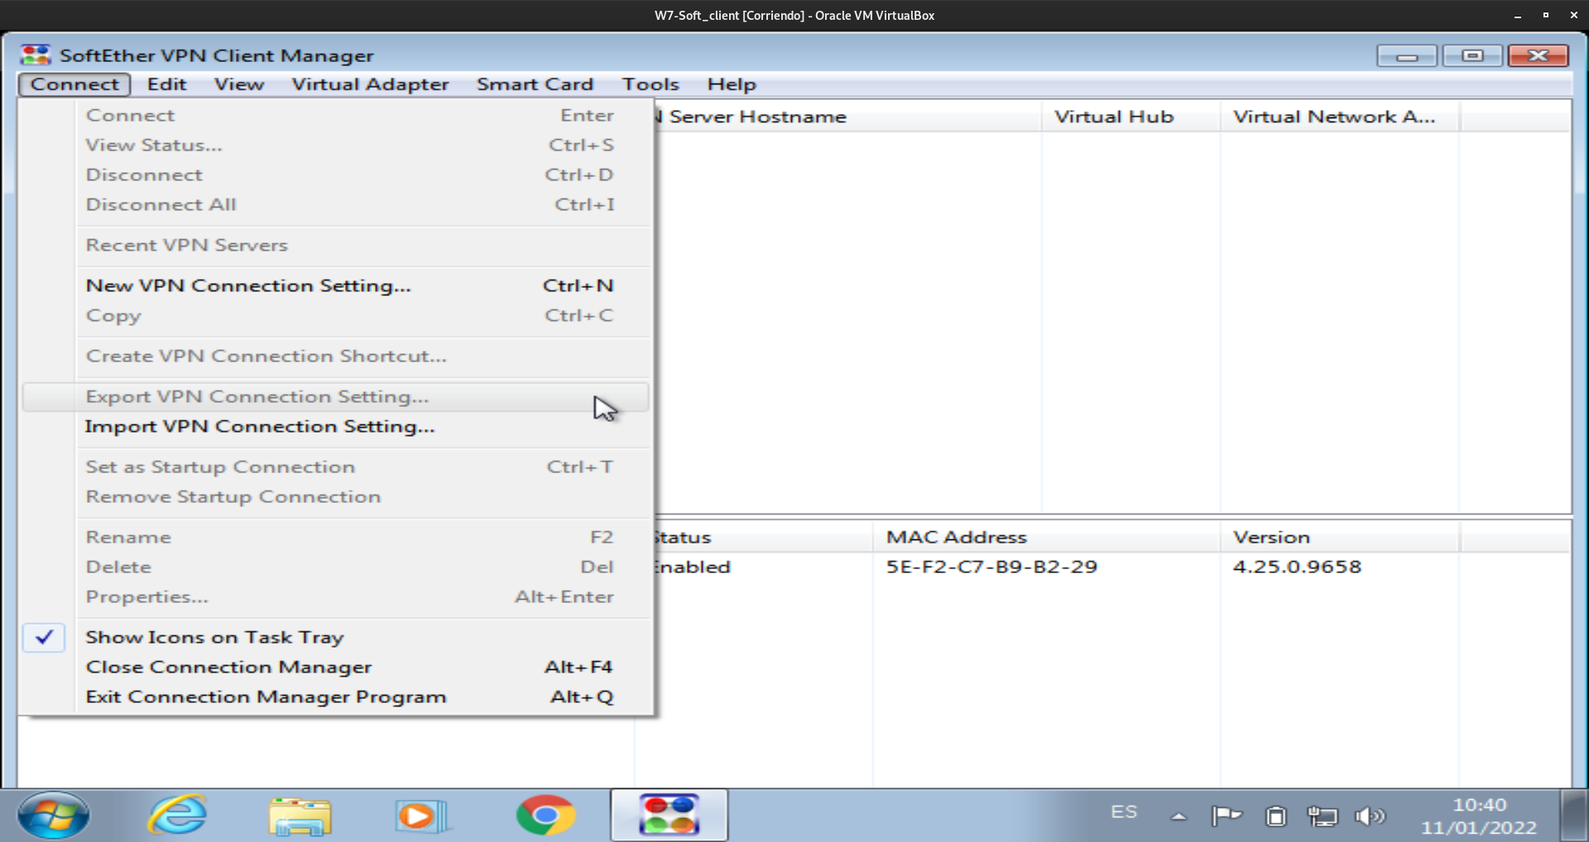Click Exit Connection Manager Program

point(266,697)
